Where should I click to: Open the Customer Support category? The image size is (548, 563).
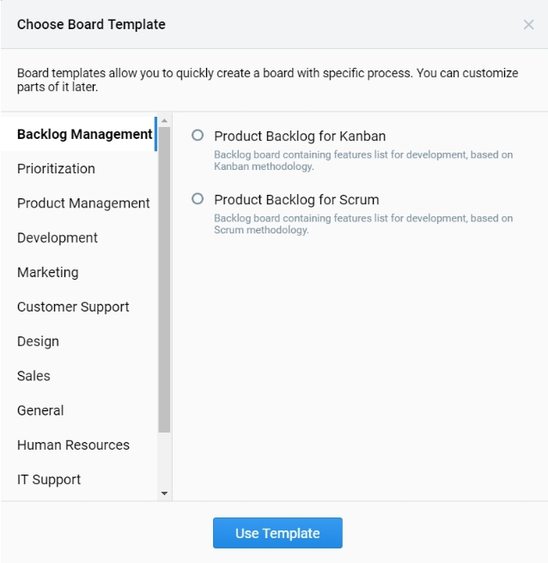click(73, 307)
